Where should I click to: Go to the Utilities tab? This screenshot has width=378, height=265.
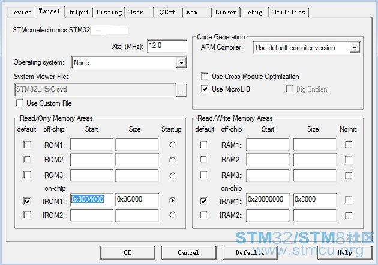click(x=289, y=12)
